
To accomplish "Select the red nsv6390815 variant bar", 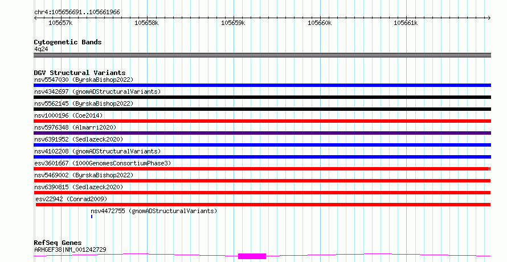I will 262,193.
